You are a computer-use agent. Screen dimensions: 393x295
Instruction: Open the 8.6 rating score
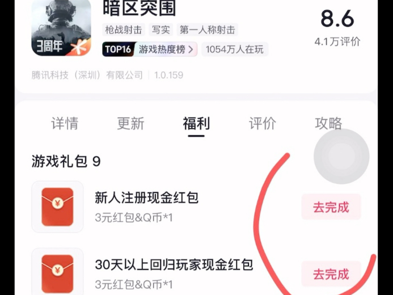point(337,19)
